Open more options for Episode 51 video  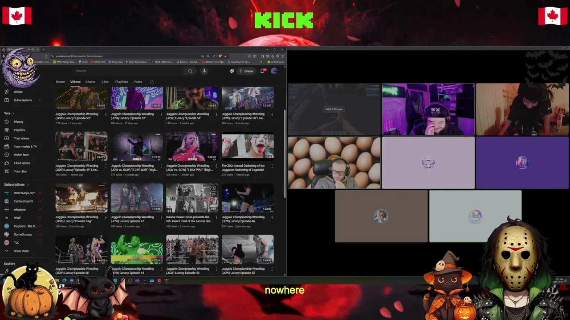[217, 115]
